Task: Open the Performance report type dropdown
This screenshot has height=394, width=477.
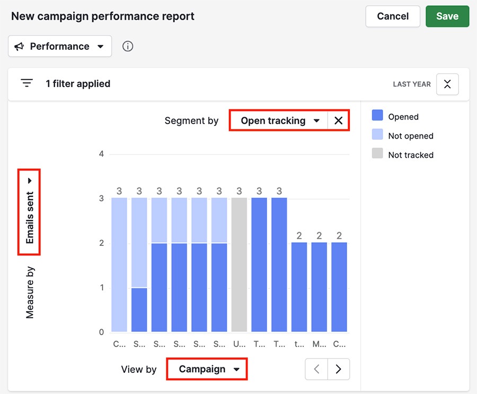Action: pos(59,46)
